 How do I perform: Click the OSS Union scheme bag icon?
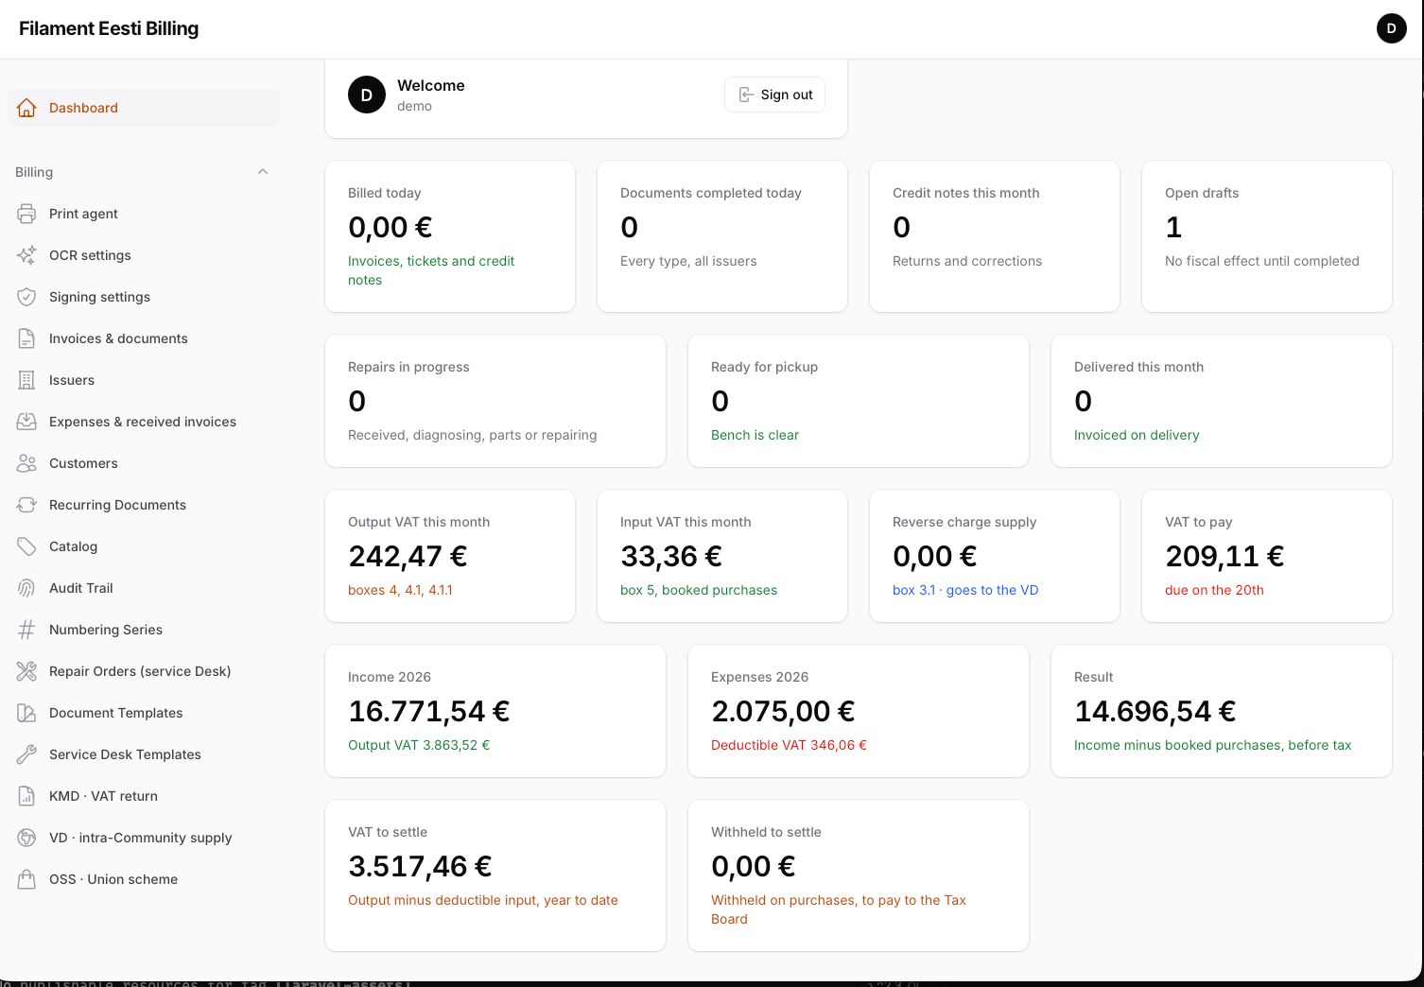pos(26,879)
